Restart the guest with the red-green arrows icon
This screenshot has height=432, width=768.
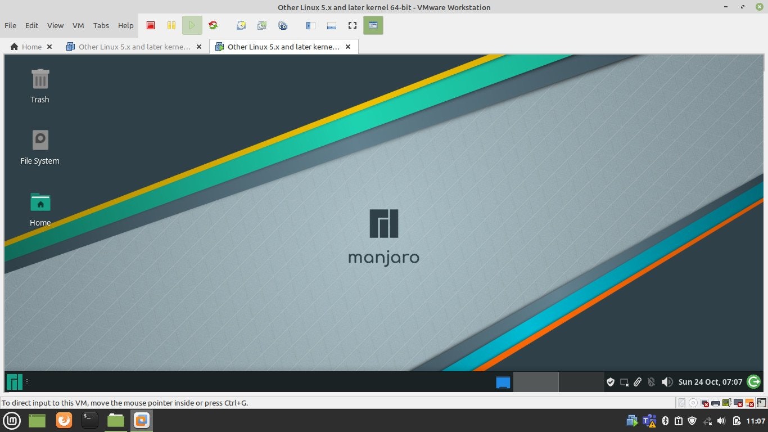[213, 25]
